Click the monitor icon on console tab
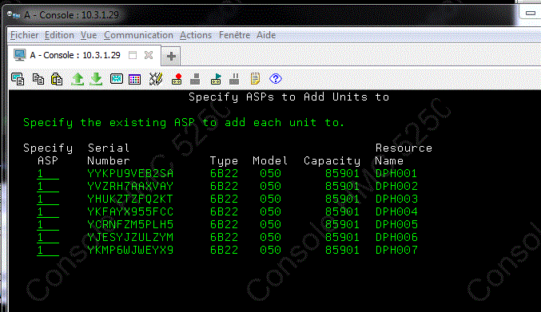 click(x=20, y=55)
